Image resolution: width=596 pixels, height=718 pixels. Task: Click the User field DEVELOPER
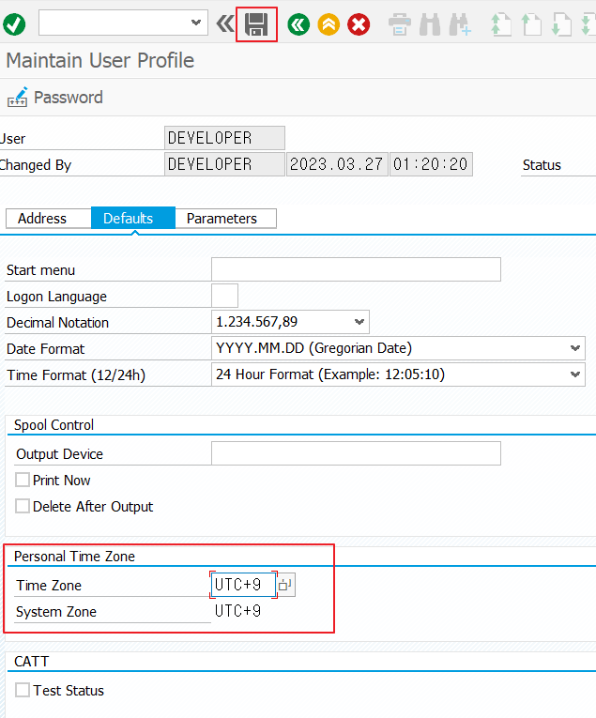click(x=224, y=138)
